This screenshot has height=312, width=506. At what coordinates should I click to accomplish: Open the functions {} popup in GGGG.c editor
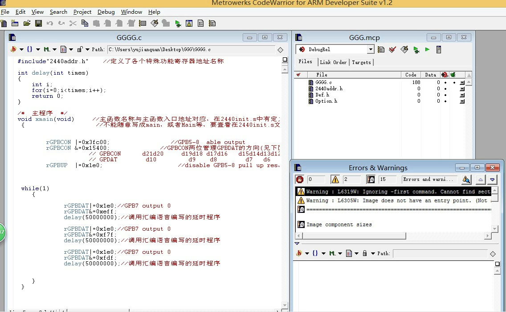click(32, 49)
